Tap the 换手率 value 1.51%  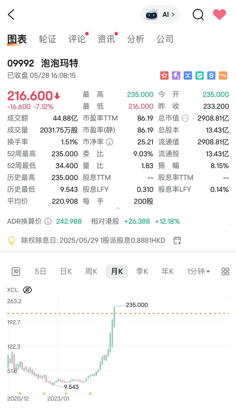coord(69,142)
